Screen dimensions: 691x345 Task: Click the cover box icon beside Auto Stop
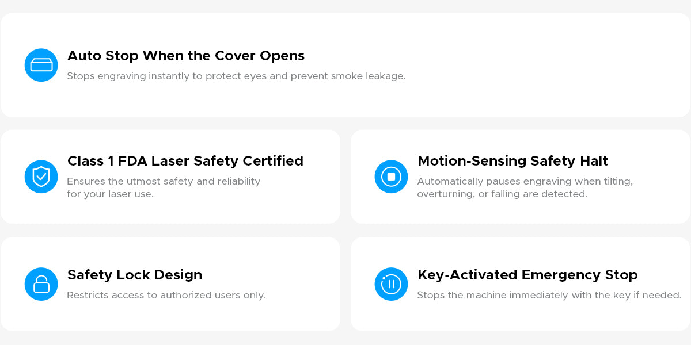(x=41, y=65)
